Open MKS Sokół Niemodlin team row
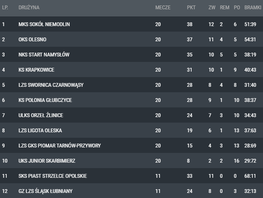The image size is (263, 198). [x=132, y=24]
